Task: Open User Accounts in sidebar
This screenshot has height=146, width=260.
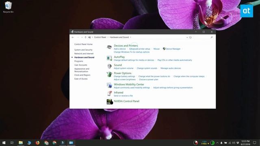Action: click(80, 65)
